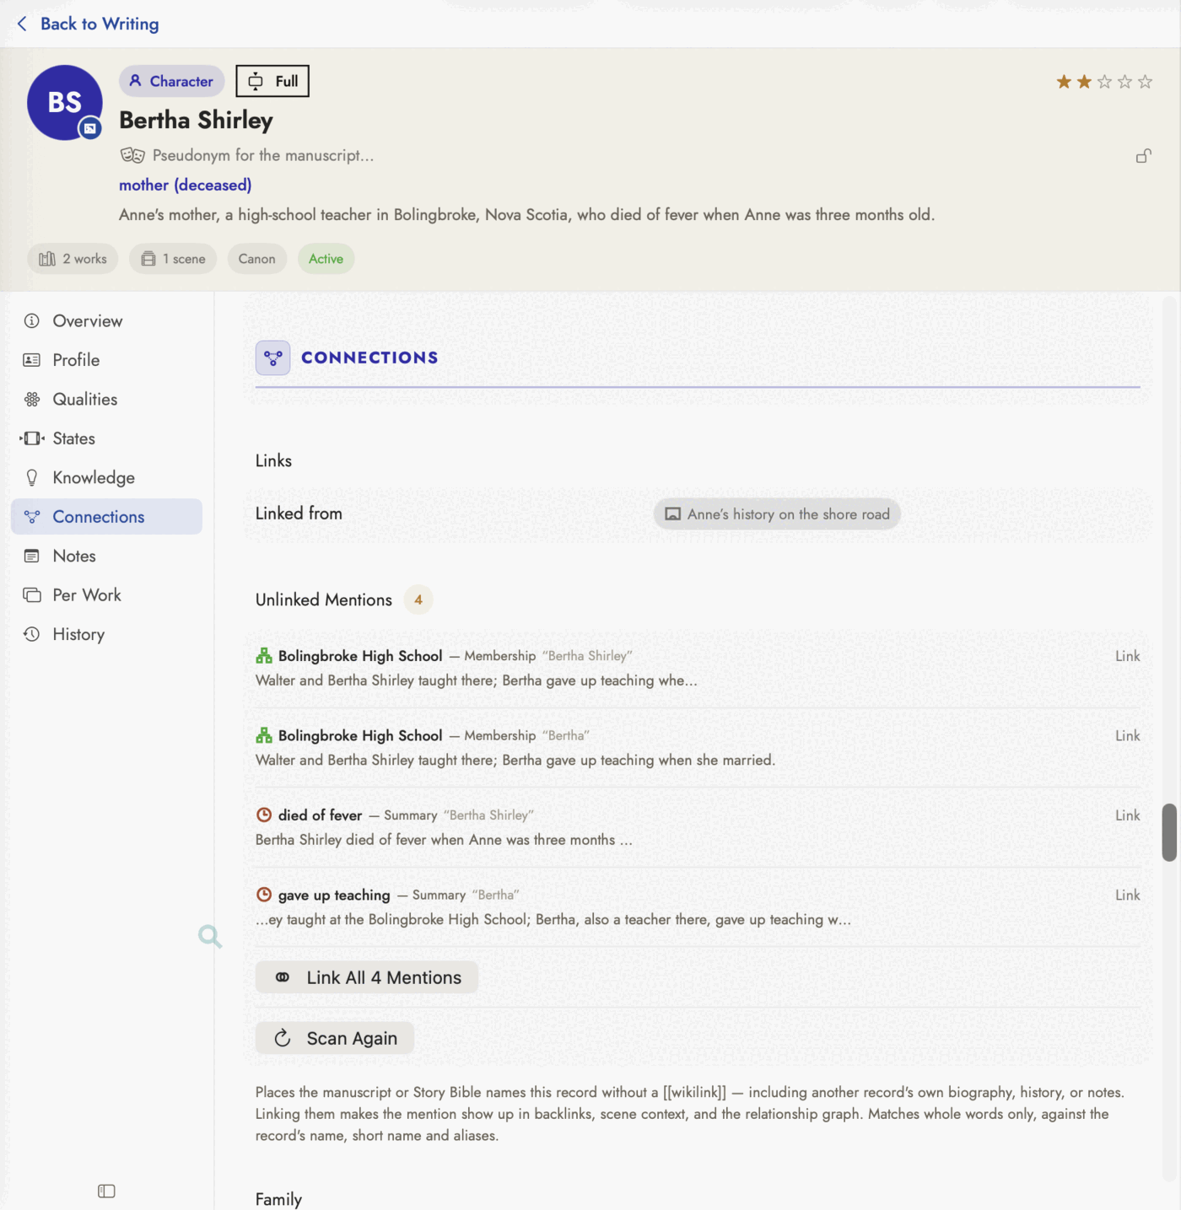Click Pseudonym for the manuscript field
The height and width of the screenshot is (1210, 1181).
263,155
